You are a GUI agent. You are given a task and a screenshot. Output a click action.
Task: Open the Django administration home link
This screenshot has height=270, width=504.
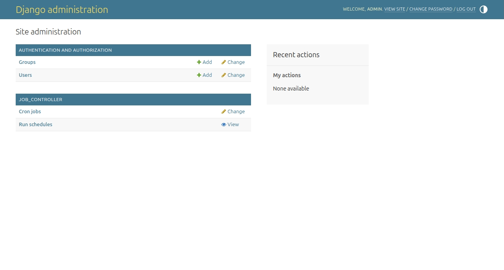click(x=62, y=9)
